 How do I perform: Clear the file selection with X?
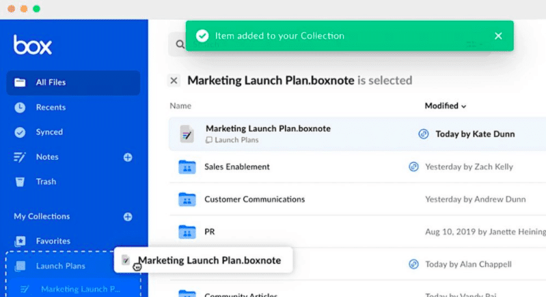[174, 81]
